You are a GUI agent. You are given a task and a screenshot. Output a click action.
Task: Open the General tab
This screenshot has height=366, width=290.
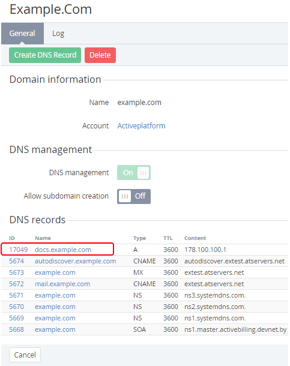click(x=22, y=34)
